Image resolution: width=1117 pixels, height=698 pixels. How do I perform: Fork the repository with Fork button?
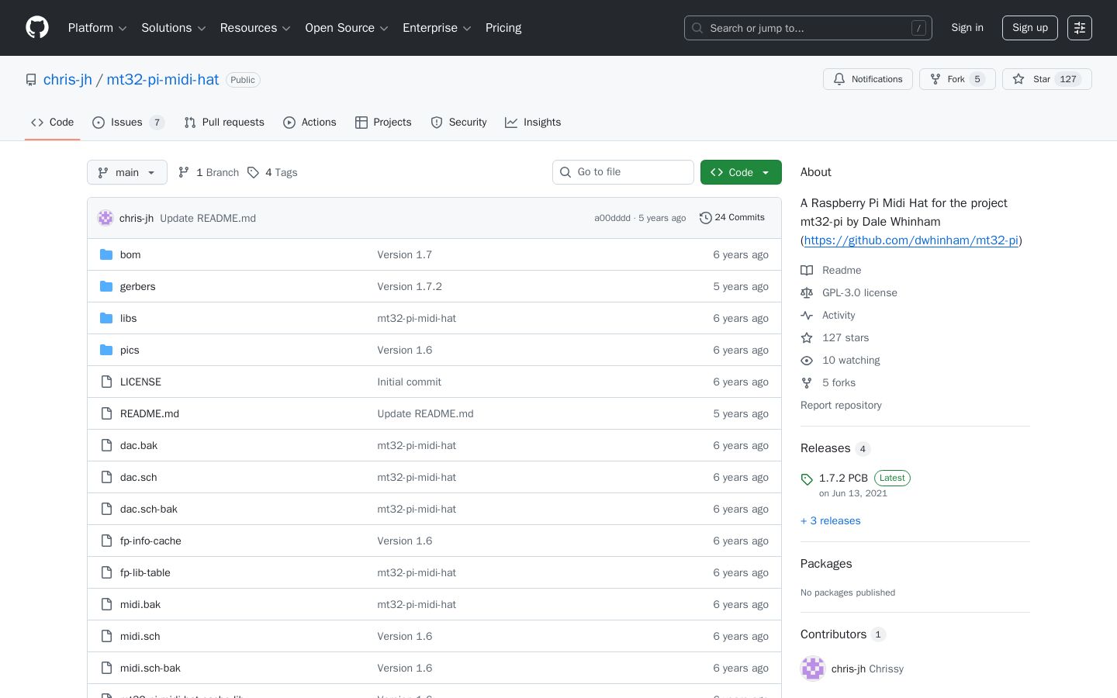(x=957, y=79)
